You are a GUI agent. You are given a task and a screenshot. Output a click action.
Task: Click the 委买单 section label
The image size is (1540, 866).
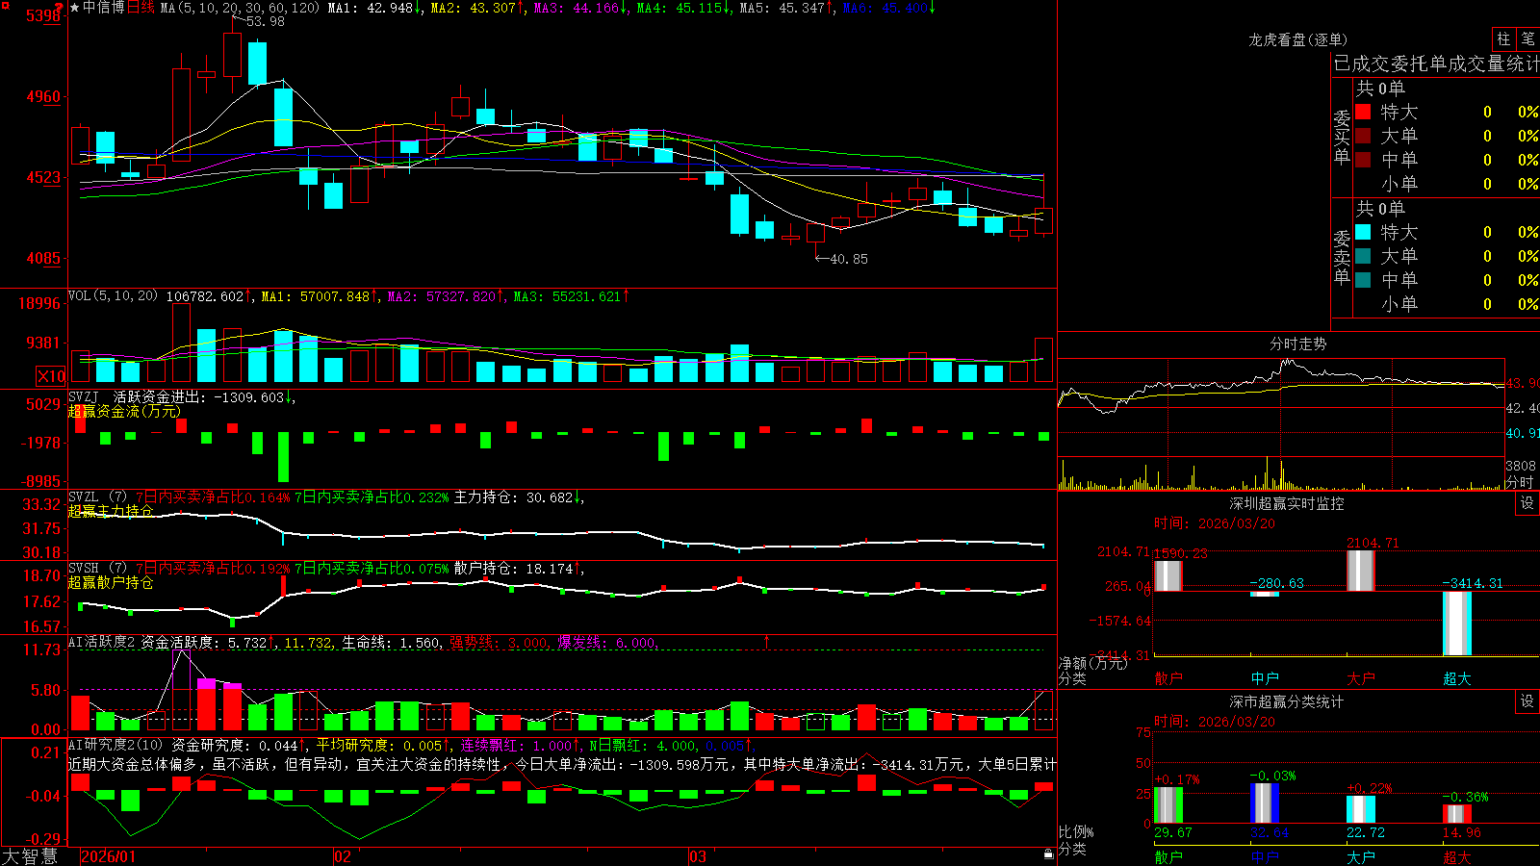tap(1342, 137)
